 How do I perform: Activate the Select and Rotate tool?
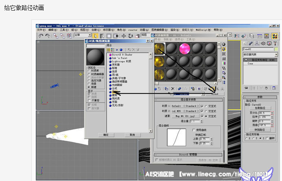[x=131, y=36]
